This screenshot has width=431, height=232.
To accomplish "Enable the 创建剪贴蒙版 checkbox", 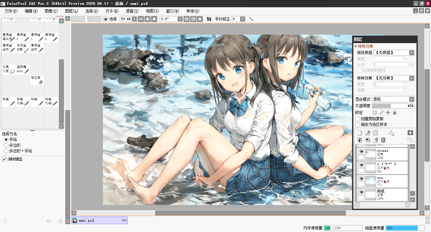I will click(357, 119).
